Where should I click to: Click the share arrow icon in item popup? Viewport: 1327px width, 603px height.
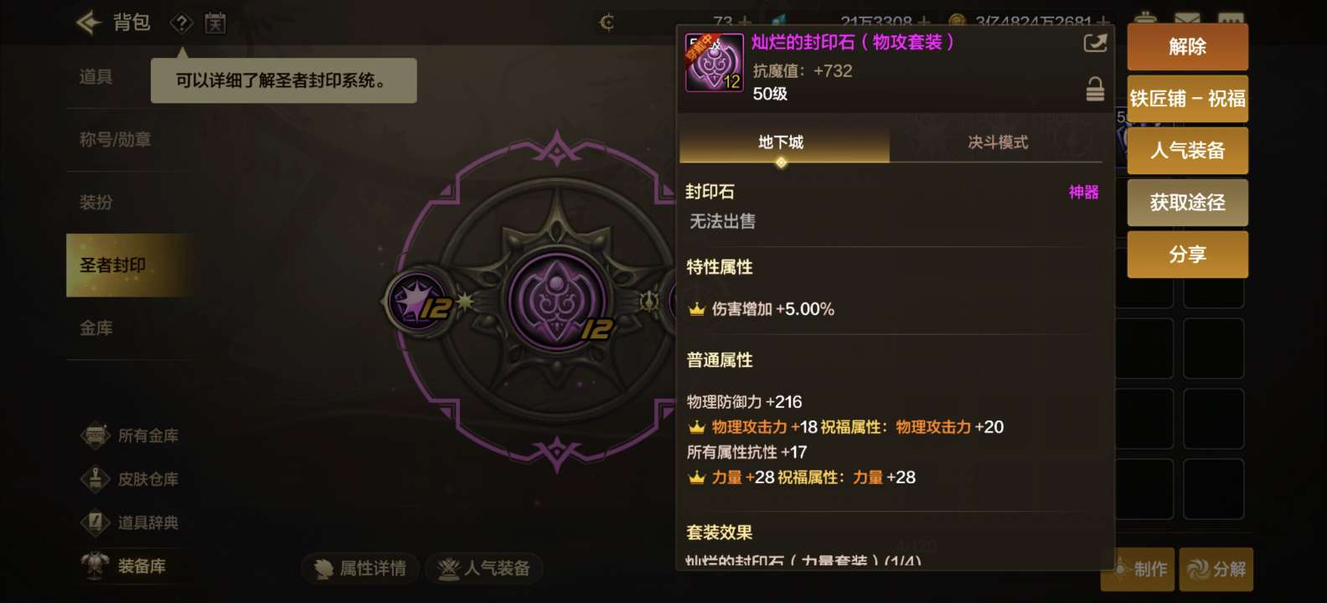coord(1095,44)
